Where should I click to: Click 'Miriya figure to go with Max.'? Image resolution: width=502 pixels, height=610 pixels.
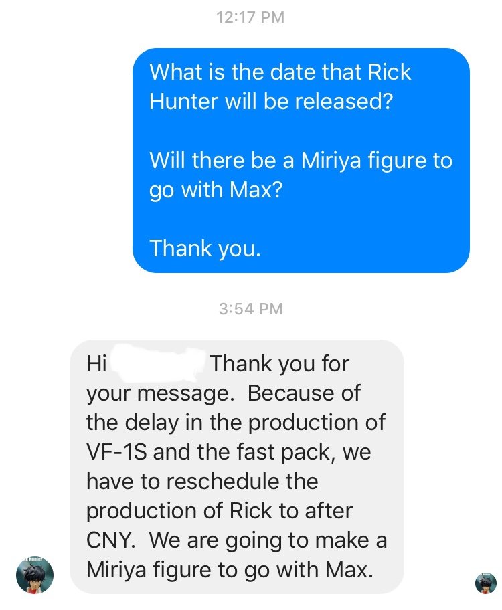(x=230, y=570)
